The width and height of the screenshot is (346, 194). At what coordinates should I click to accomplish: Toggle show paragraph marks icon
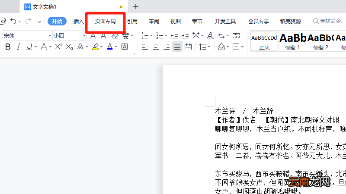point(221,35)
